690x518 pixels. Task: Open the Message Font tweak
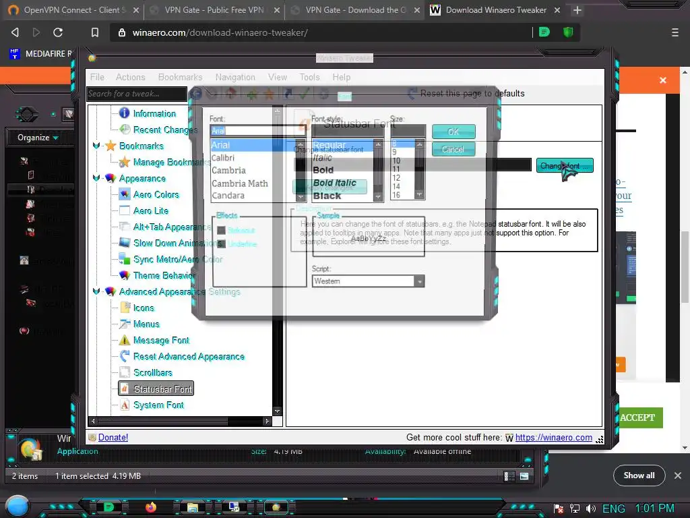(x=161, y=340)
